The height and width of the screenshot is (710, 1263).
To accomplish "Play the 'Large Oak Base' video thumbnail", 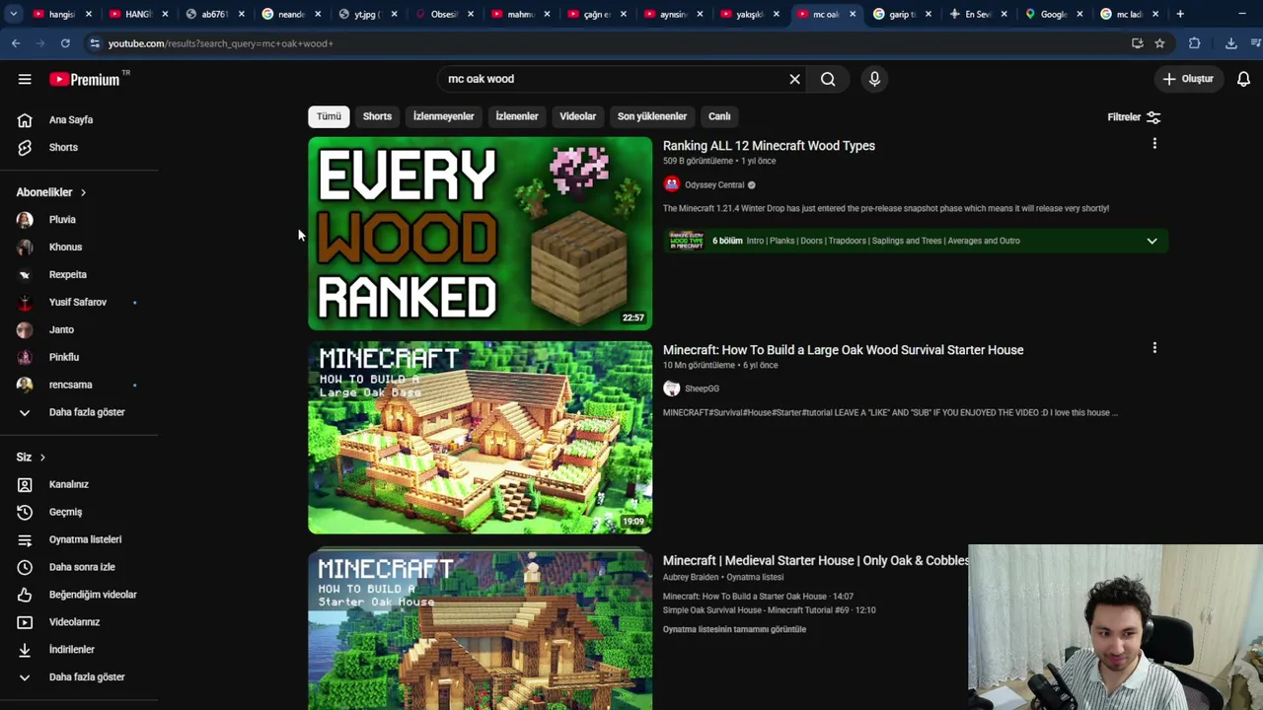I will [480, 438].
